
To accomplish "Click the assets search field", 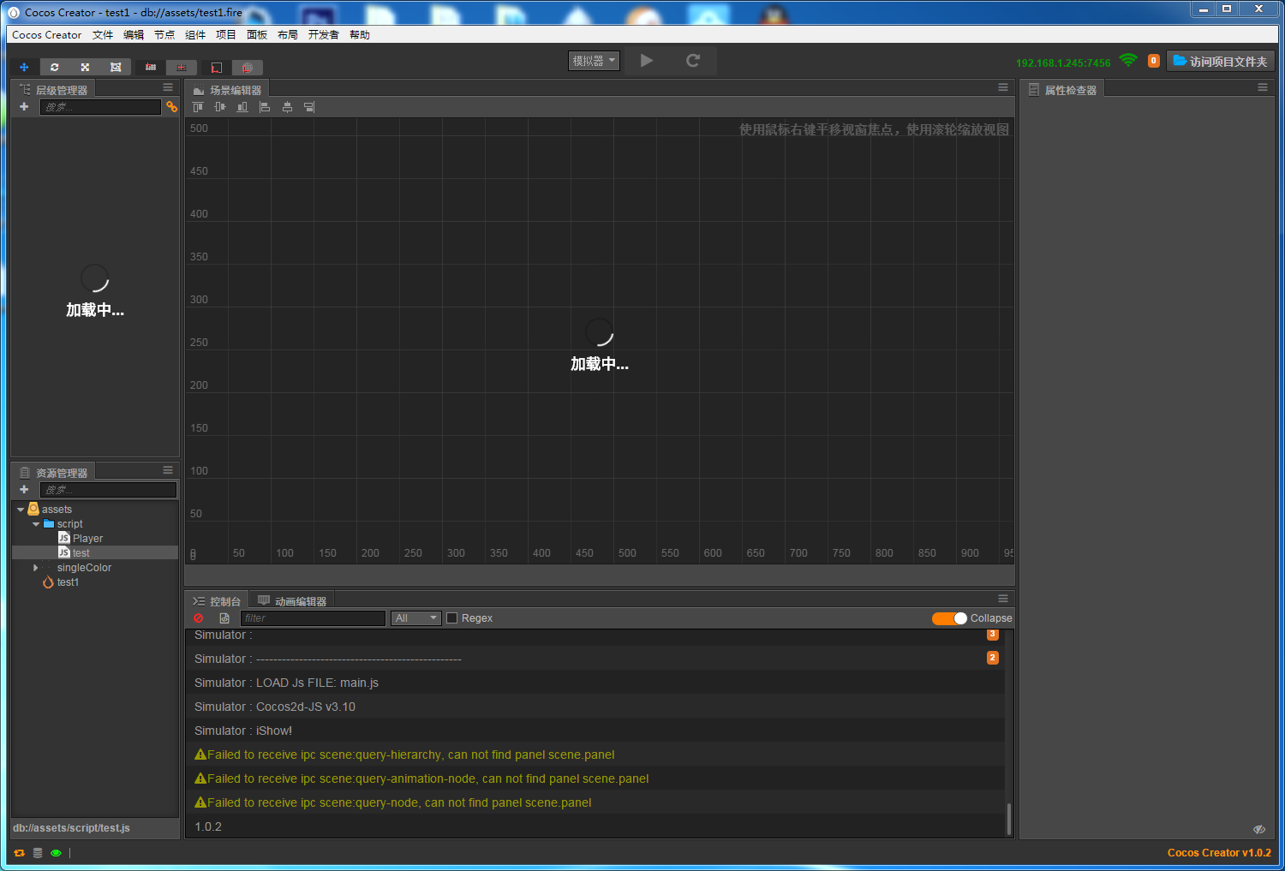I will tap(108, 490).
